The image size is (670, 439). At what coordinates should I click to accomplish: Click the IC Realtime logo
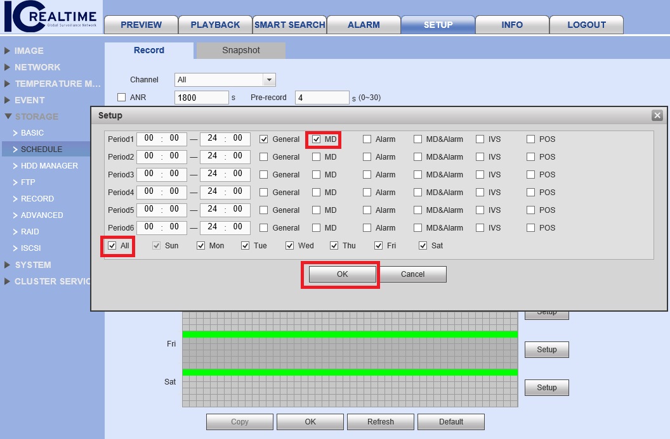point(50,17)
